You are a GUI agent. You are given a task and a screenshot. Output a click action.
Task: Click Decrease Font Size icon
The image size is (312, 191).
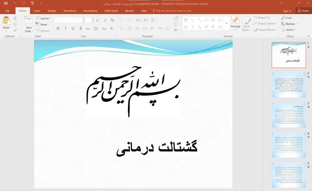105,20
